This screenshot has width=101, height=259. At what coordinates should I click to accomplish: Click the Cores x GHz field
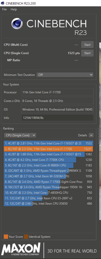tap(57, 101)
